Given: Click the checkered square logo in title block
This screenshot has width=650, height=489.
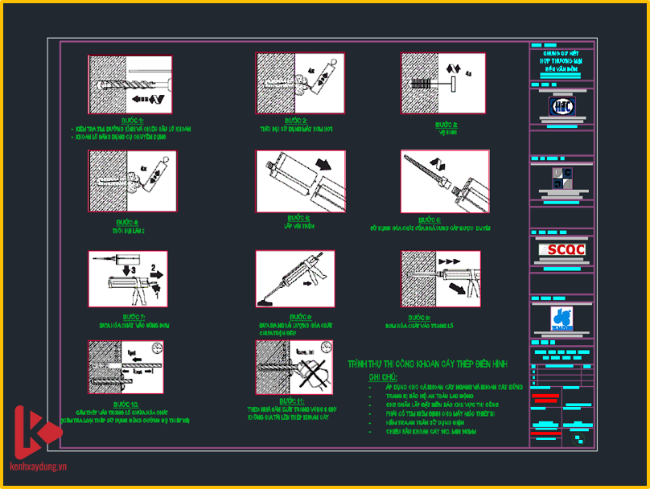Looking at the screenshot, I should pyautogui.click(x=562, y=179).
